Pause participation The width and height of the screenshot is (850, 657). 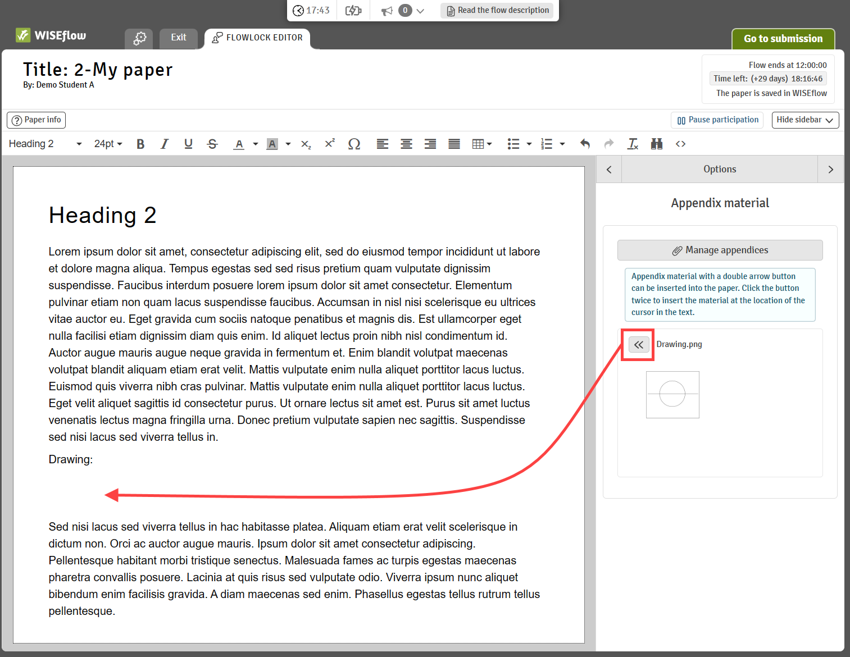click(x=717, y=120)
